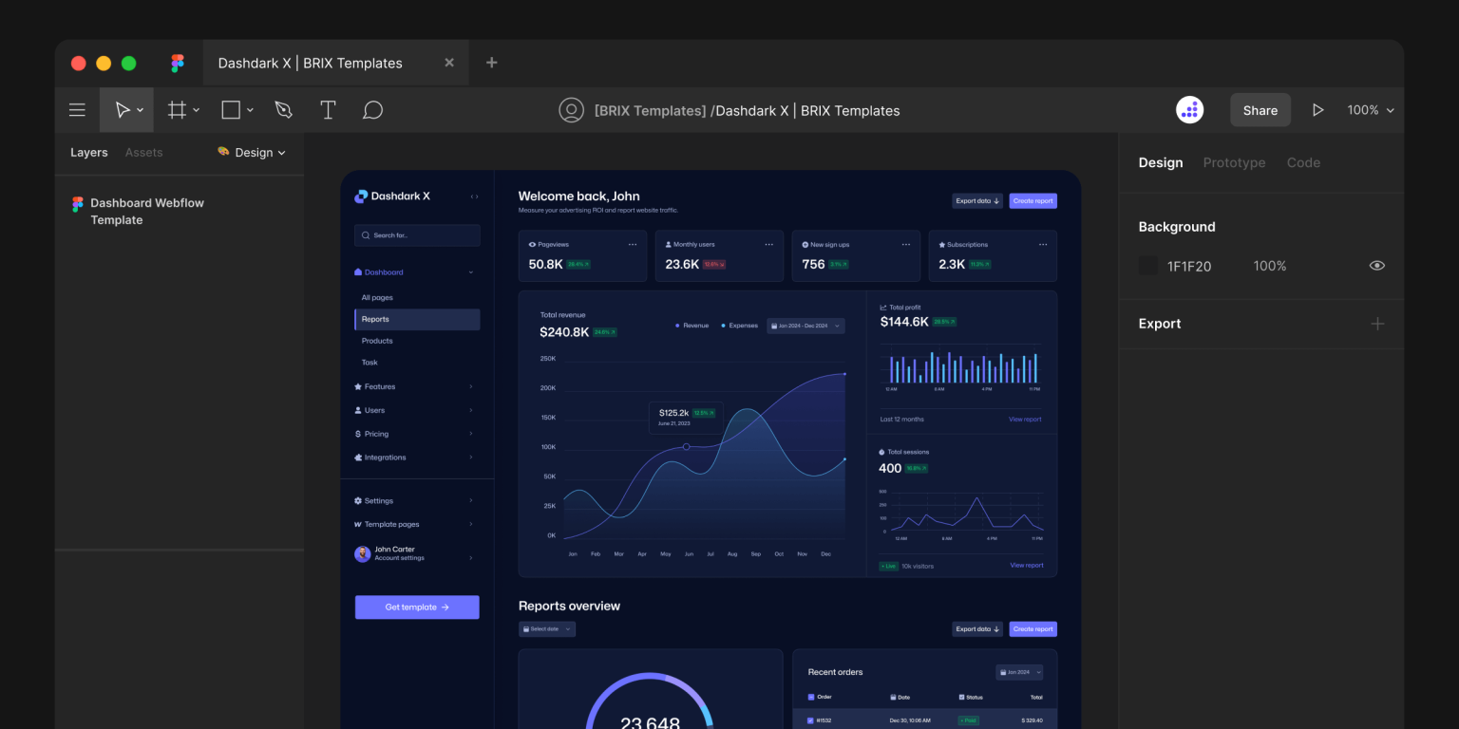Toggle visibility of the Background fill
The width and height of the screenshot is (1459, 729).
point(1376,265)
